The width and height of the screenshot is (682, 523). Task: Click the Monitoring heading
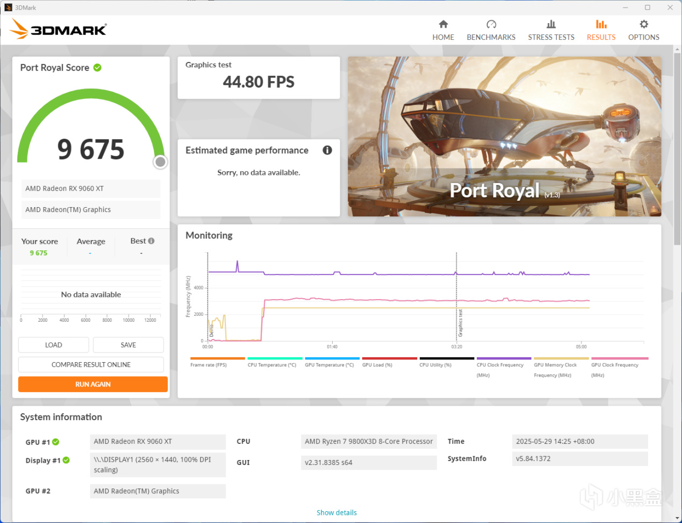[x=209, y=236]
